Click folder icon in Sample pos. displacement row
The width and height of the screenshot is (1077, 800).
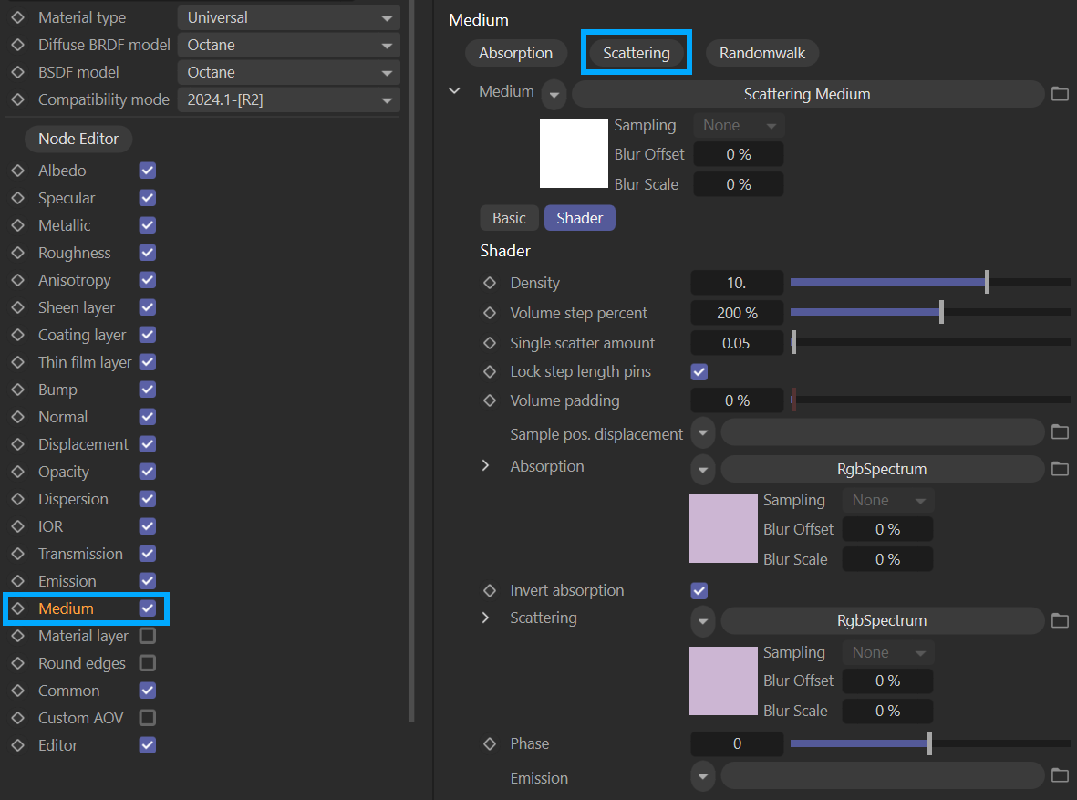tap(1059, 431)
